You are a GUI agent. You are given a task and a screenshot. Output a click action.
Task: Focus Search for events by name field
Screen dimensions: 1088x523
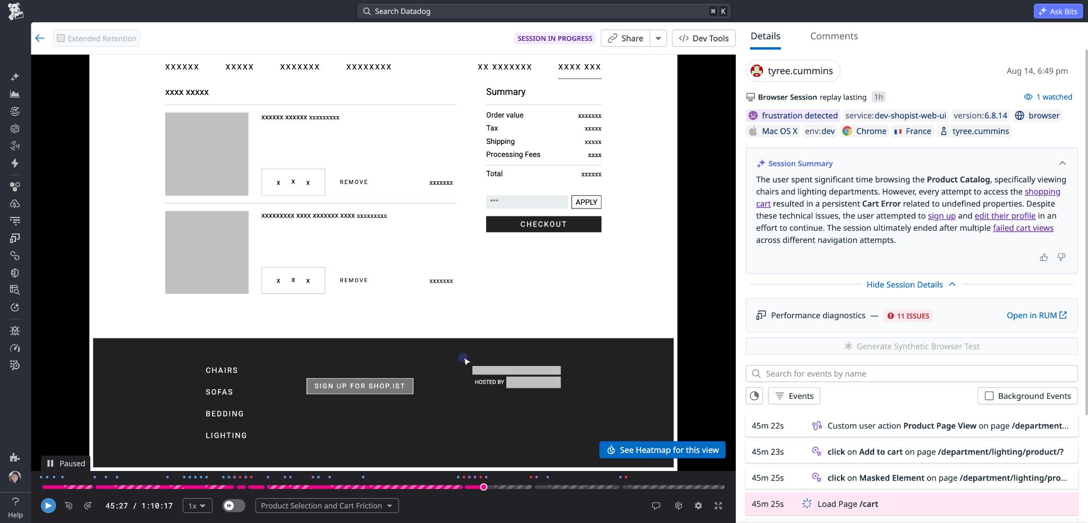point(912,373)
